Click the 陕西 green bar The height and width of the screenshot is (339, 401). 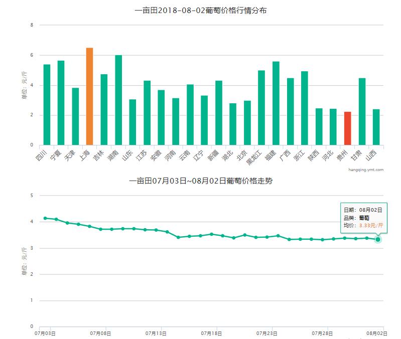(x=319, y=127)
